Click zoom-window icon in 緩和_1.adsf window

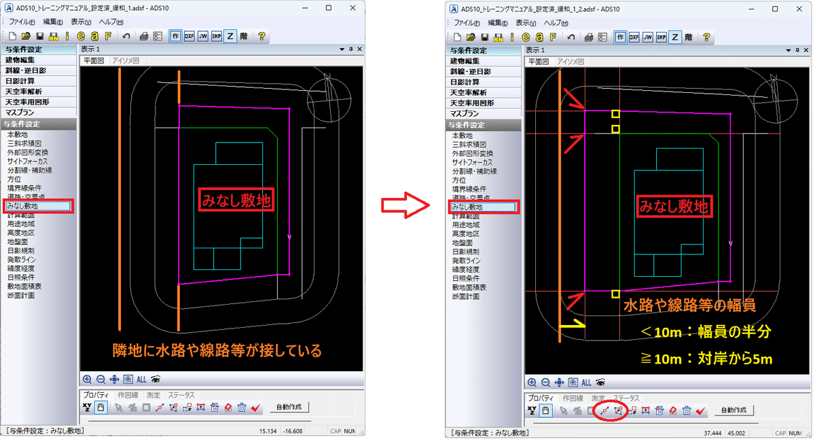(x=128, y=380)
